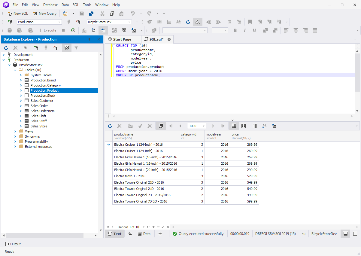Expand the Views node
Viewport: 361px width, 256px height.
click(15, 131)
